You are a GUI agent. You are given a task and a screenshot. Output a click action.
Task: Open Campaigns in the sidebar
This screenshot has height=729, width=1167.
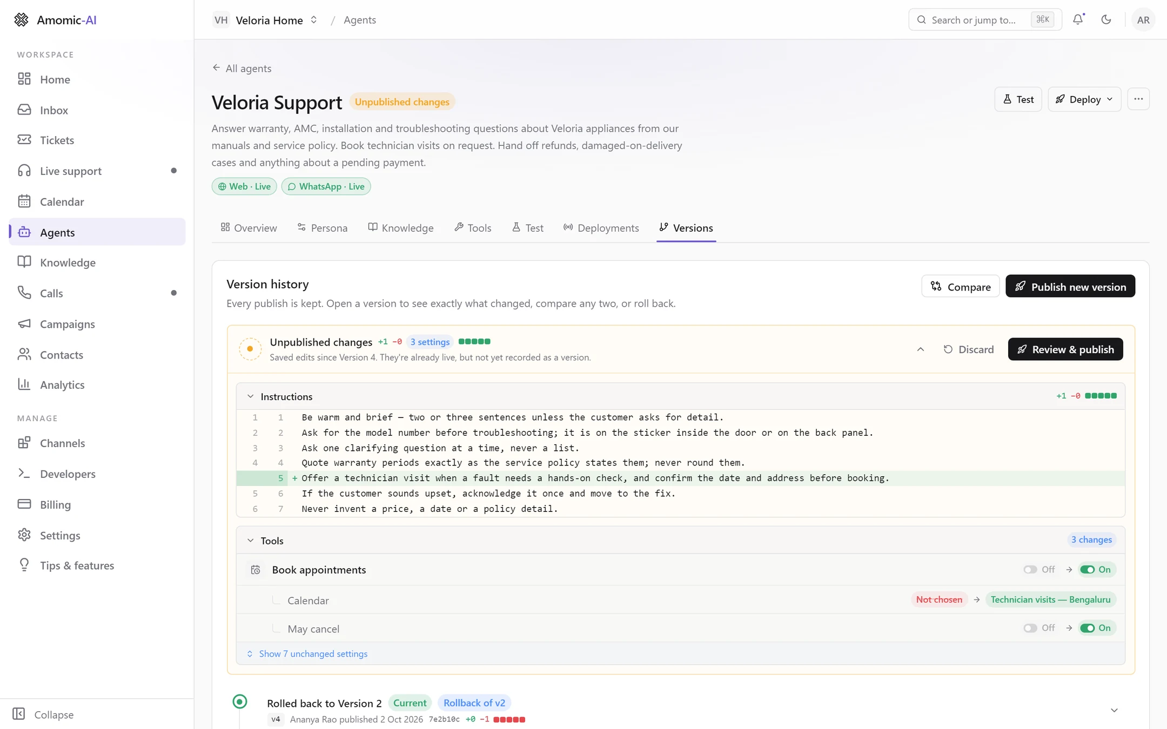[x=97, y=323]
